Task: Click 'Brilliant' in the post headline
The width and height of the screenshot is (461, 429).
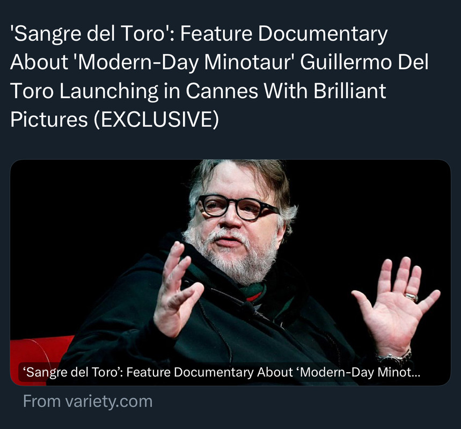Action: click(349, 91)
